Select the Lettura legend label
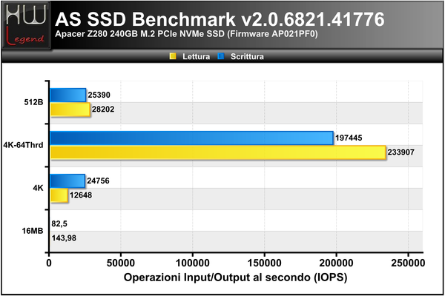This screenshot has width=445, height=296. click(196, 56)
